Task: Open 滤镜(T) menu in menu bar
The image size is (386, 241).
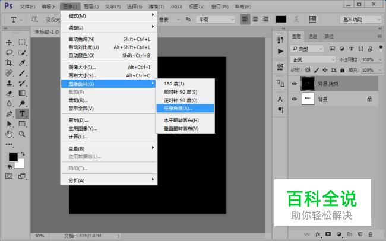Action: click(156, 7)
